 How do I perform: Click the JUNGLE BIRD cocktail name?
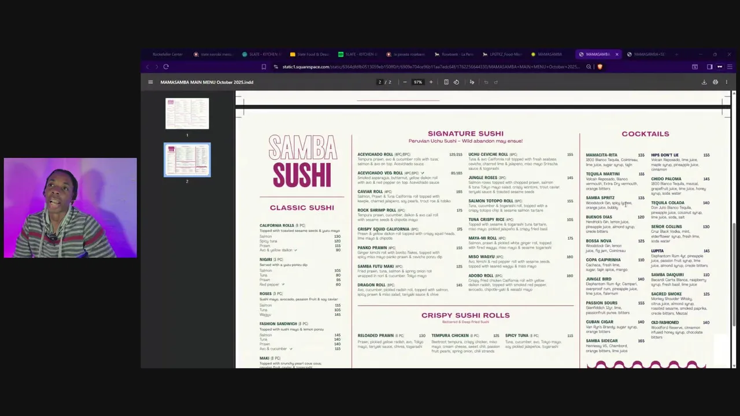point(598,279)
